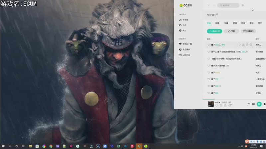Download currently playing song from player bar
Screen dimensions: 266x149
221,105
